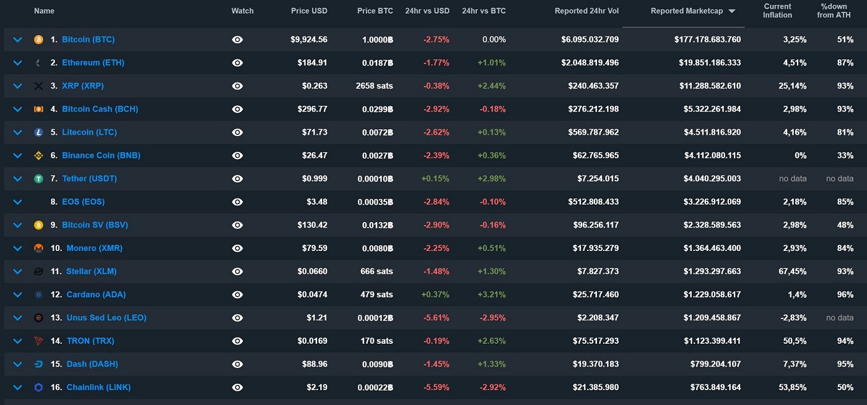Sort by 24hr vs USD column
Image resolution: width=867 pixels, height=405 pixels.
[x=427, y=11]
